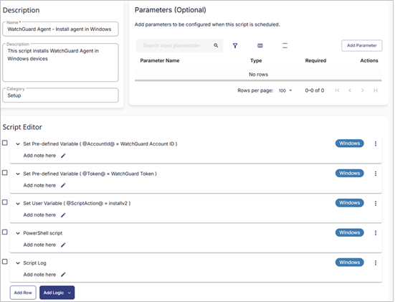395x302 pixels.
Task: Click the 'PowerShell script' row title
Action: [42, 233]
